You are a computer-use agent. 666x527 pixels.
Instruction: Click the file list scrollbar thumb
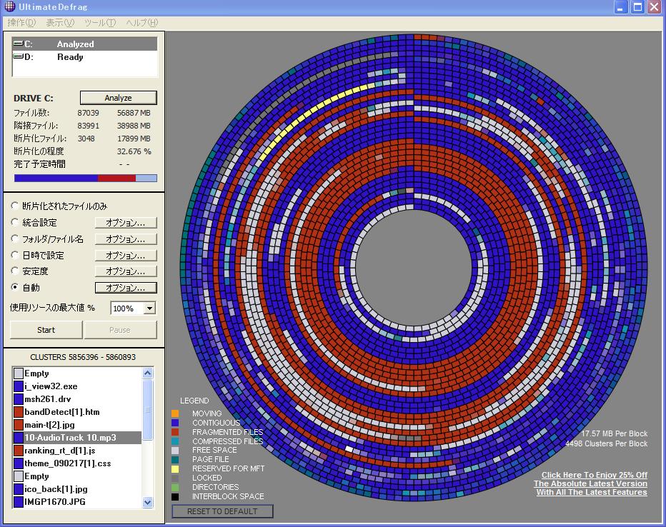[147, 409]
